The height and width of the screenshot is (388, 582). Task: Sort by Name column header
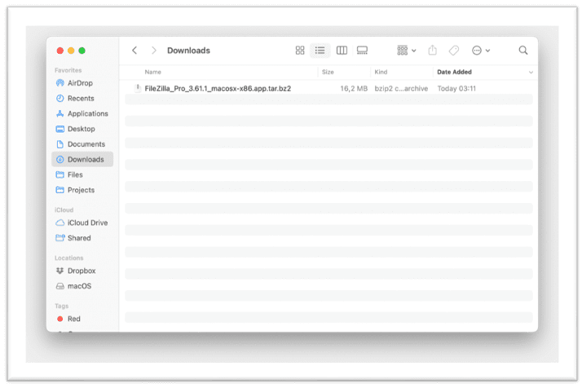tap(153, 72)
